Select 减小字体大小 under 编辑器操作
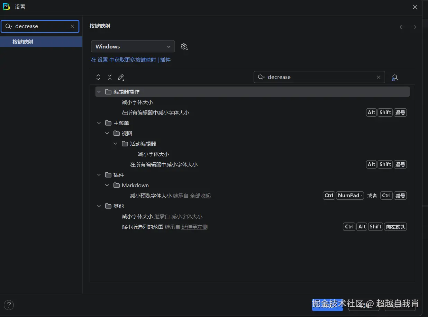Screen dimensions: 428x317 [137, 102]
